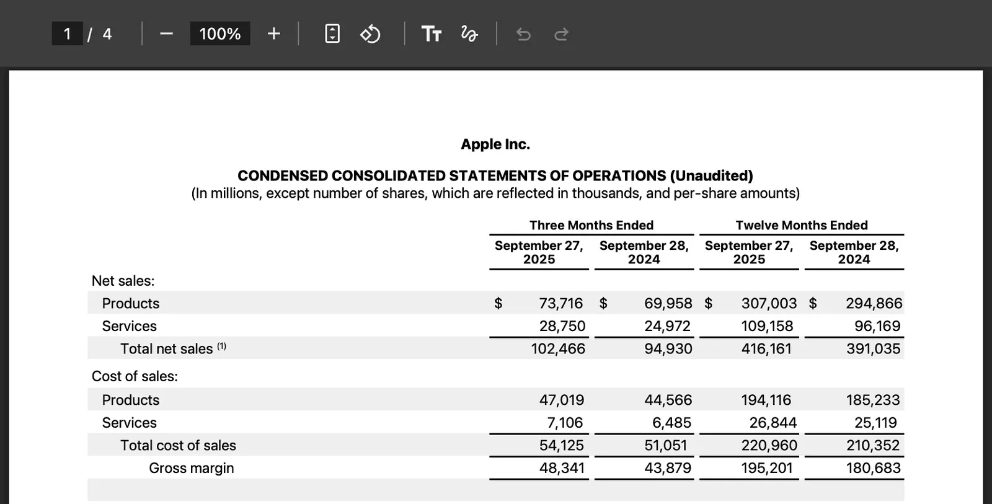Select the value 69,958
The width and height of the screenshot is (992, 504).
pyautogui.click(x=668, y=303)
